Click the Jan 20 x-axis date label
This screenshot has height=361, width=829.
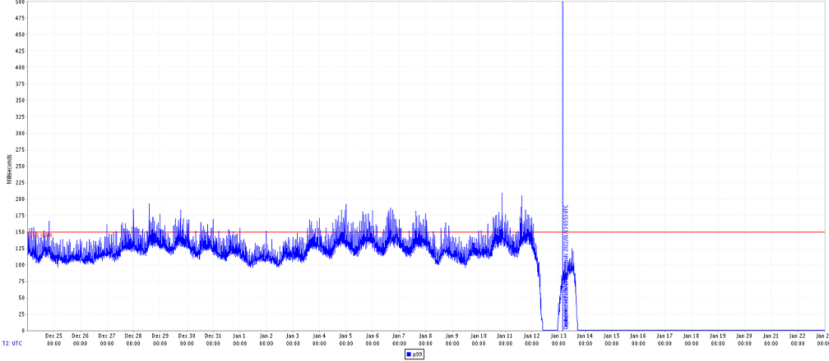pos(744,336)
